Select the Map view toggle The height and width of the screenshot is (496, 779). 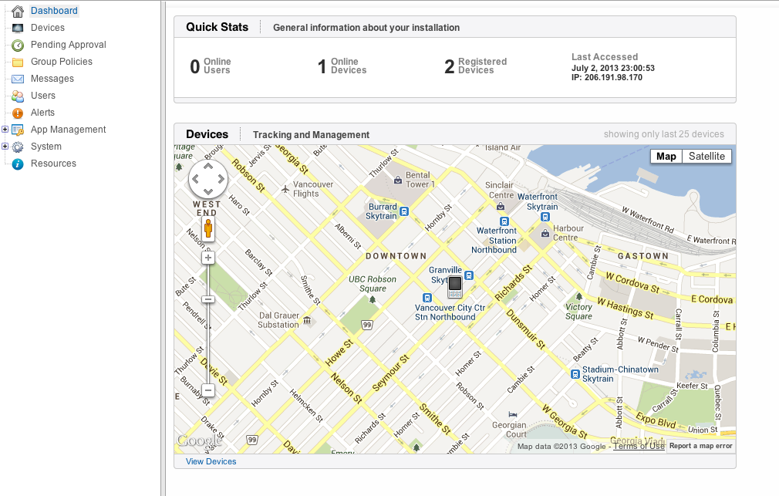666,157
